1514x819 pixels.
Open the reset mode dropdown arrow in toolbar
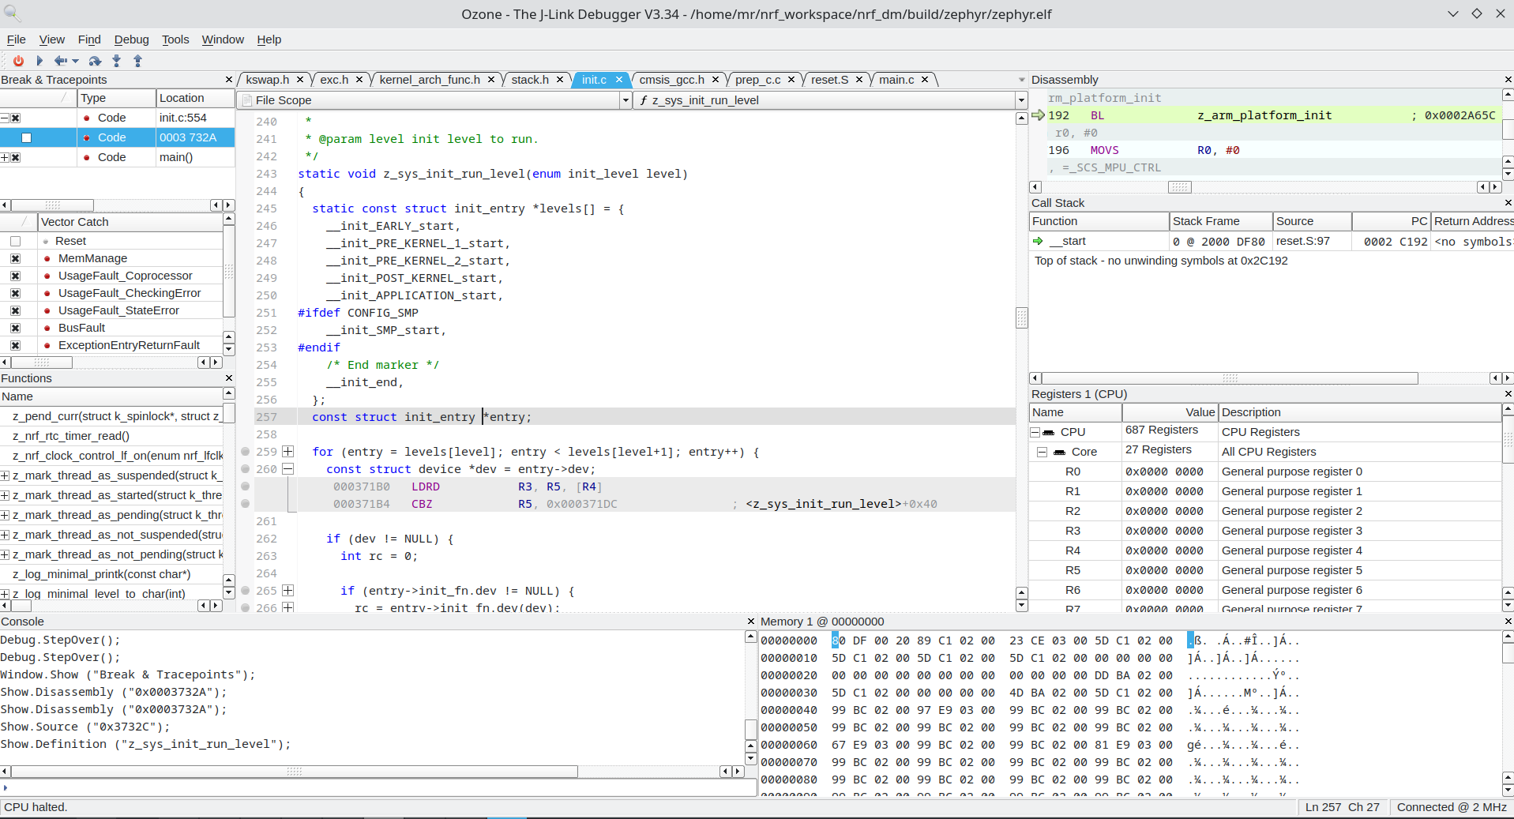click(x=76, y=61)
